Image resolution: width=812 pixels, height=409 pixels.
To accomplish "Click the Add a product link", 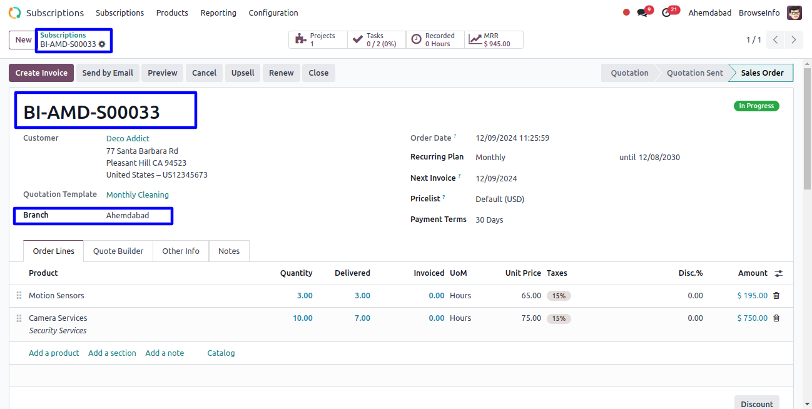I will (x=54, y=353).
